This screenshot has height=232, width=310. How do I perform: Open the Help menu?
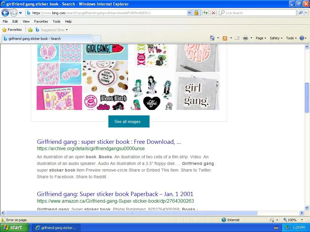pos(68,21)
